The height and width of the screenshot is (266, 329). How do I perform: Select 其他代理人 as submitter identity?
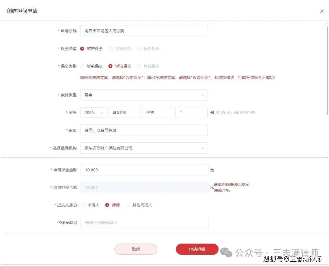tap(128, 205)
